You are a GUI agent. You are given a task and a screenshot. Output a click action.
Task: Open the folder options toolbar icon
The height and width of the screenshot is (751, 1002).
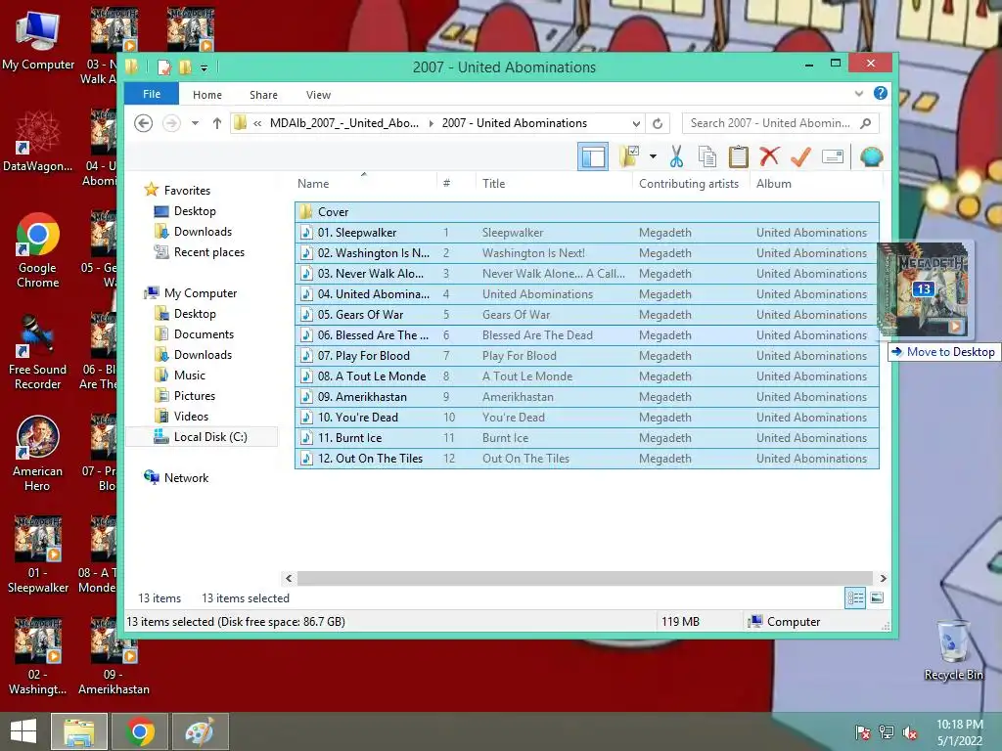(x=629, y=155)
